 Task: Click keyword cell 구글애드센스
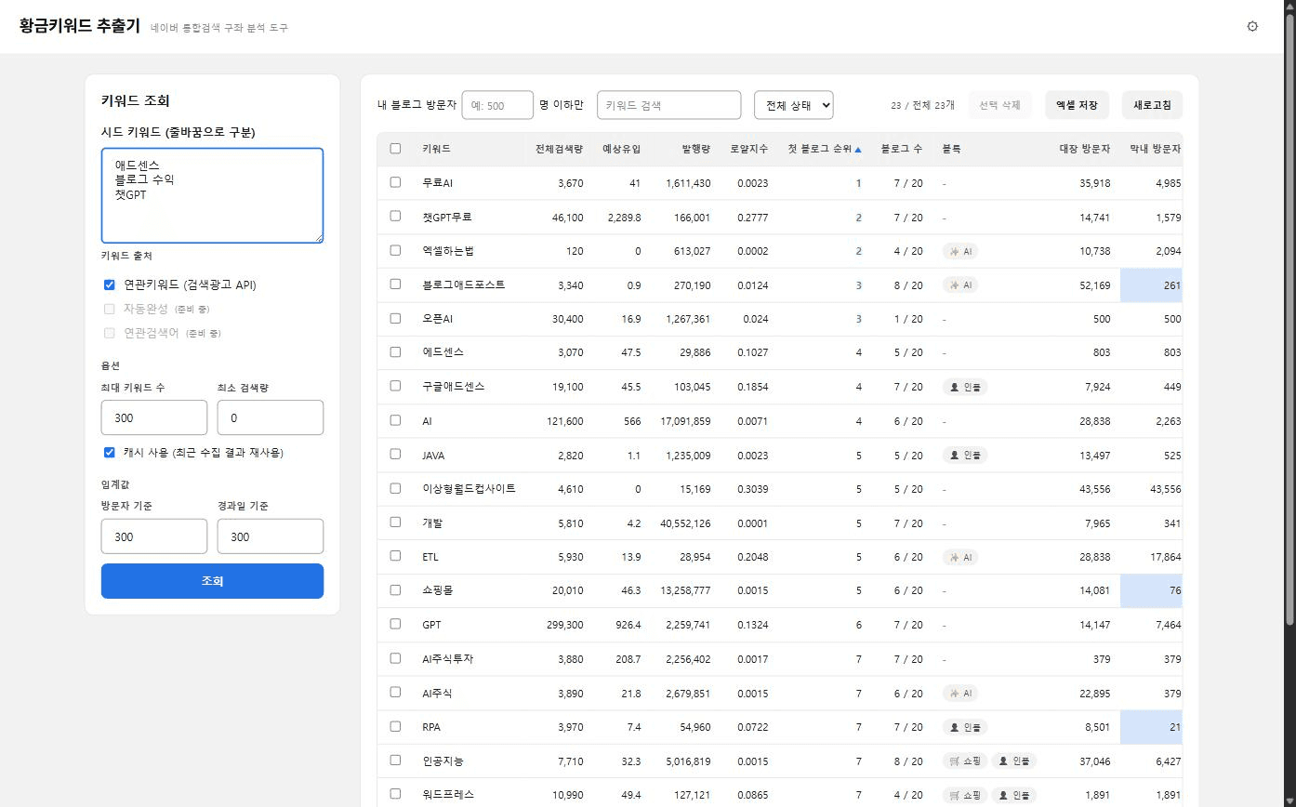(x=453, y=387)
